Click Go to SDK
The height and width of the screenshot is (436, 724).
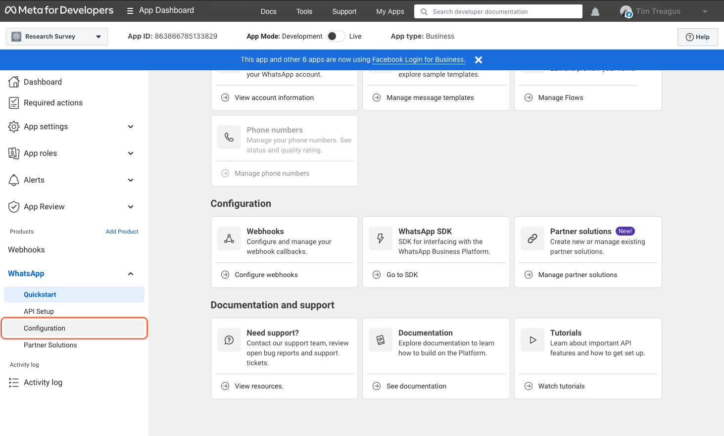(x=402, y=275)
